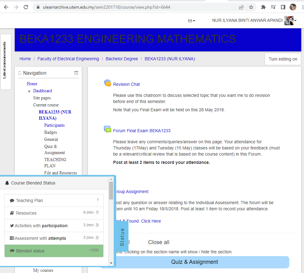
Task: Click the Turn editing on button
Action: click(x=283, y=59)
